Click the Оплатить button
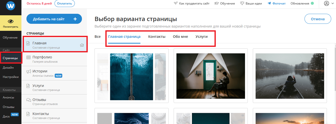 pyautogui.click(x=65, y=4)
